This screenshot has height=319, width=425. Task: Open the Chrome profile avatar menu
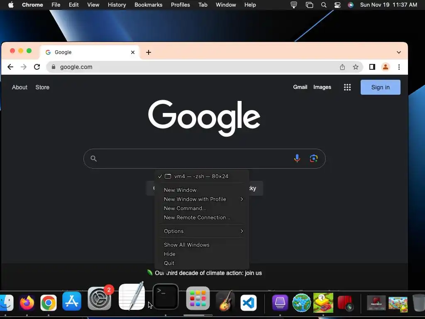tap(386, 67)
